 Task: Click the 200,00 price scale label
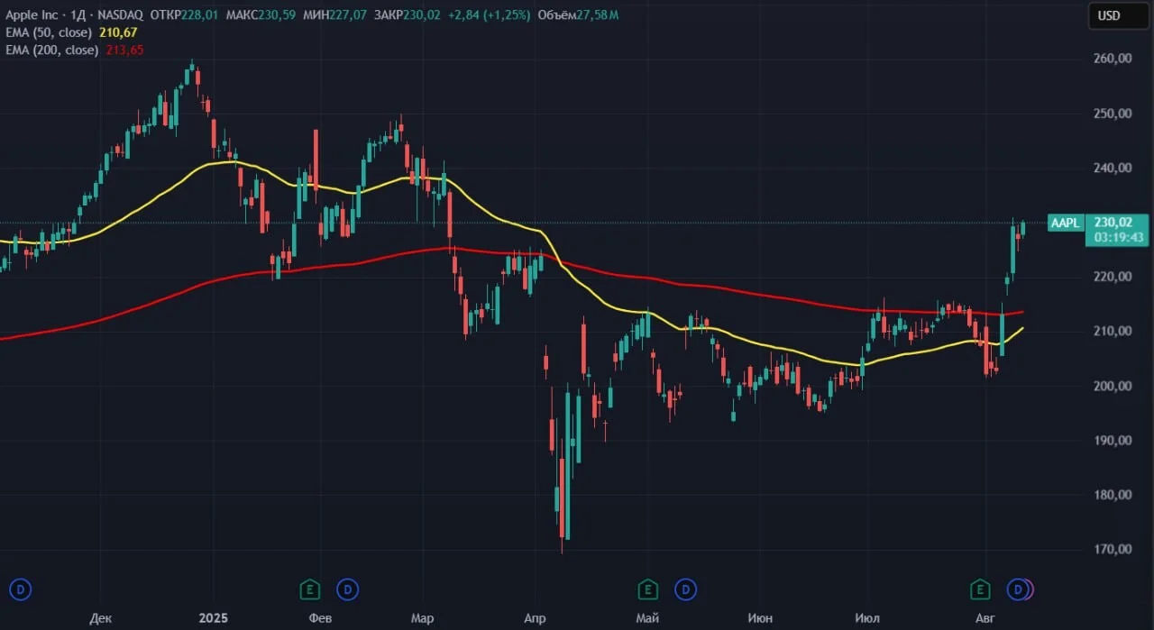click(1112, 386)
